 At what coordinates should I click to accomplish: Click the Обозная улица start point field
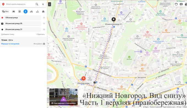[23, 18]
